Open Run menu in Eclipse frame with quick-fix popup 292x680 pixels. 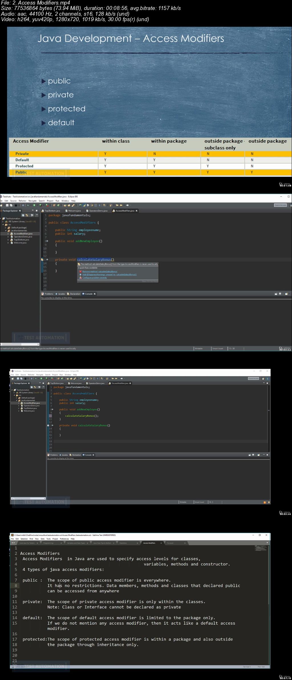pyautogui.click(x=57, y=201)
